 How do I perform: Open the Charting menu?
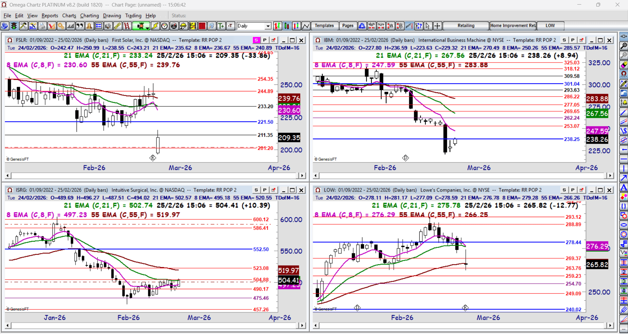pos(89,16)
